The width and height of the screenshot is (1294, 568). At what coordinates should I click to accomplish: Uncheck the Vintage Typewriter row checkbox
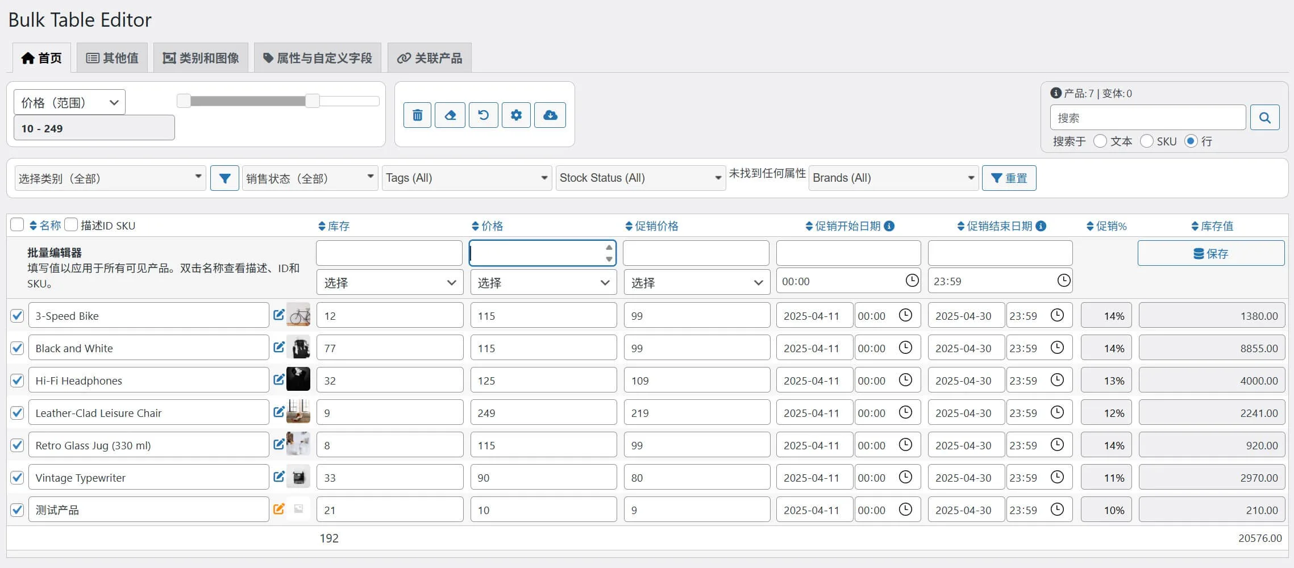(x=17, y=478)
